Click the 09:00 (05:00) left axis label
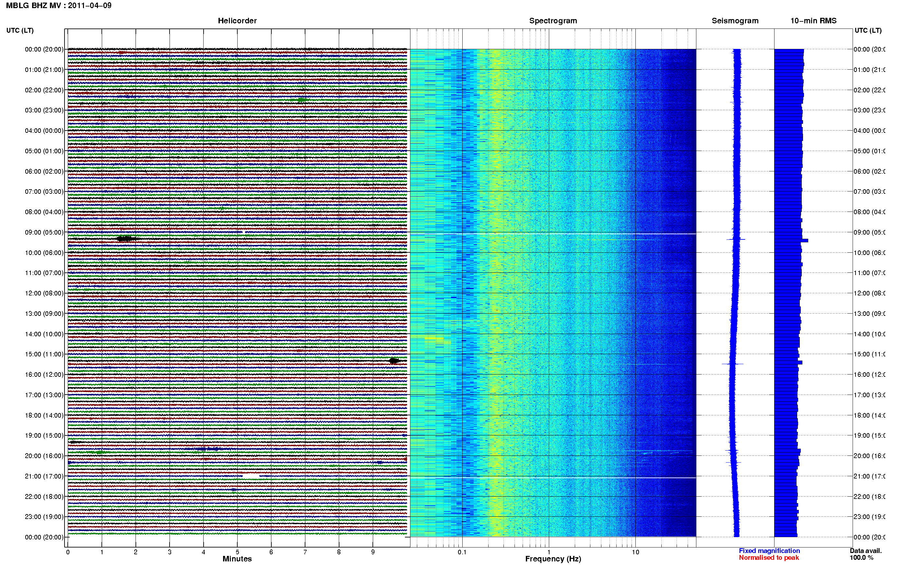This screenshot has width=922, height=576. (x=44, y=232)
